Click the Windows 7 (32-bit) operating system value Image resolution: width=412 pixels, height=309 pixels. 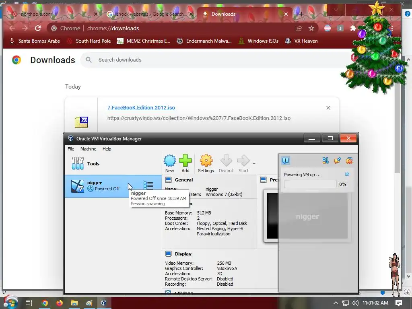224,194
